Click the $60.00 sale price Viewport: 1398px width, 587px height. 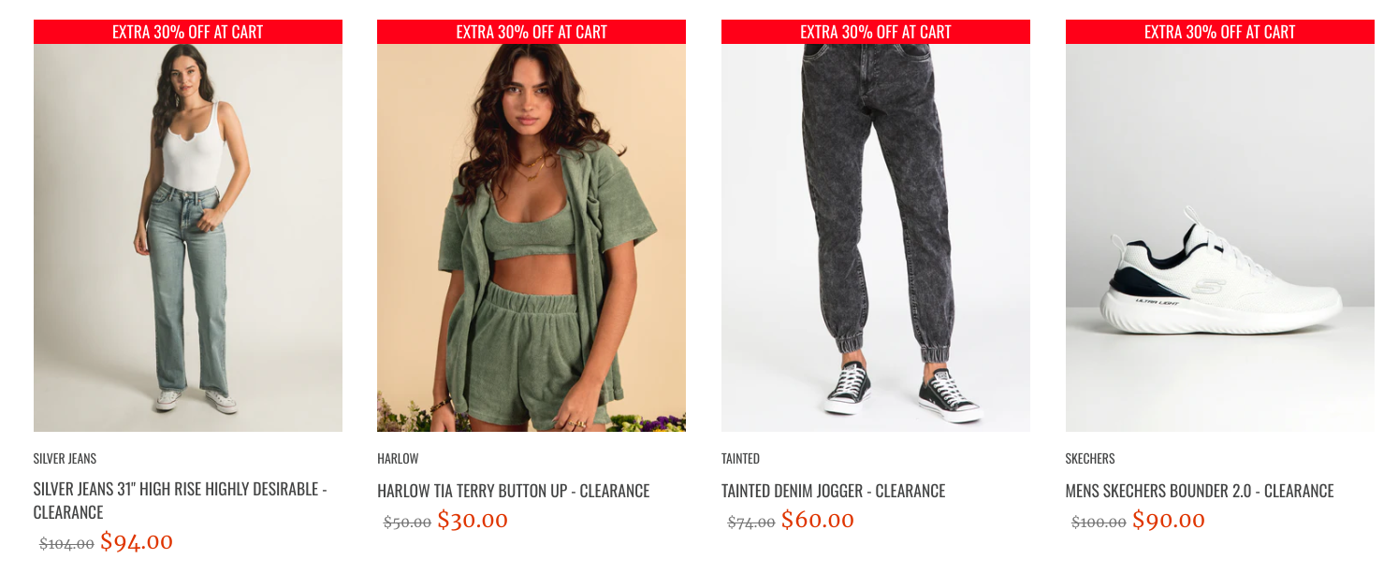(x=817, y=520)
